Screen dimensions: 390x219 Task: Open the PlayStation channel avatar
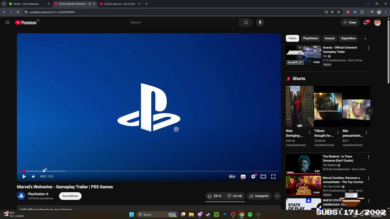(21, 196)
